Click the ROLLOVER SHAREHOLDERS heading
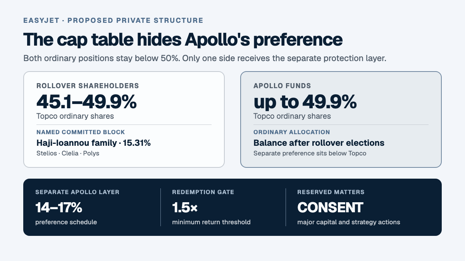 (x=88, y=86)
